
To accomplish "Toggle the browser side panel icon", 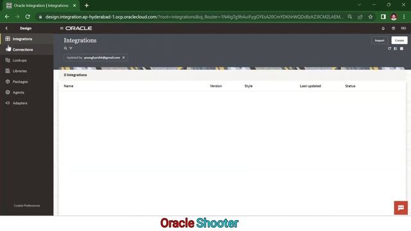I will (383, 17).
